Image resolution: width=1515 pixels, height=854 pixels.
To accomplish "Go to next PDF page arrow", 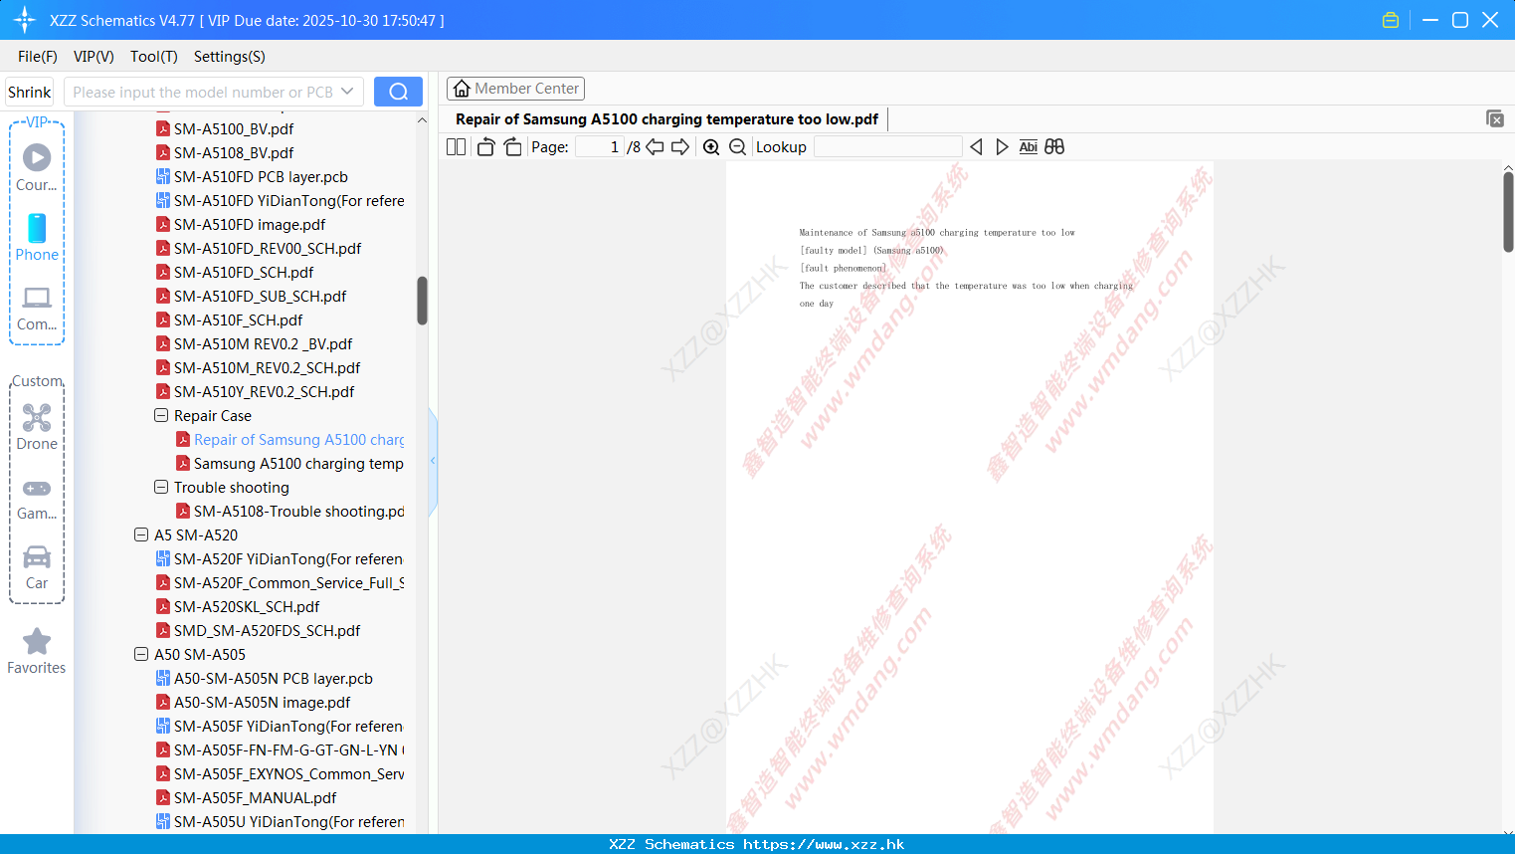I will [x=680, y=147].
